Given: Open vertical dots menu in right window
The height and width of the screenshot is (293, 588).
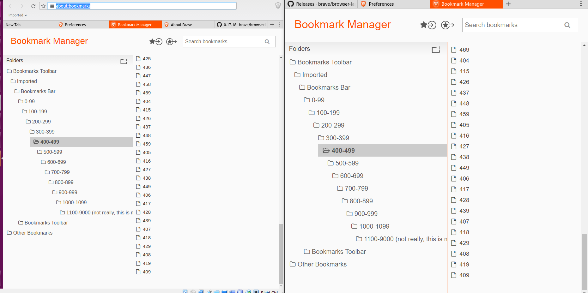Looking at the screenshot, I should [581, 4].
